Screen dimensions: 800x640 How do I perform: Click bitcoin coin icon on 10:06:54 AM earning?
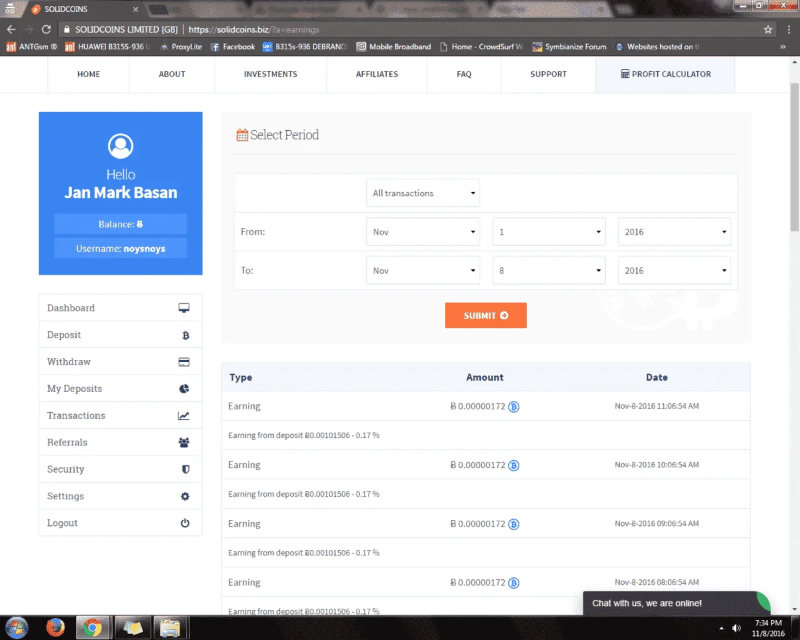click(513, 465)
